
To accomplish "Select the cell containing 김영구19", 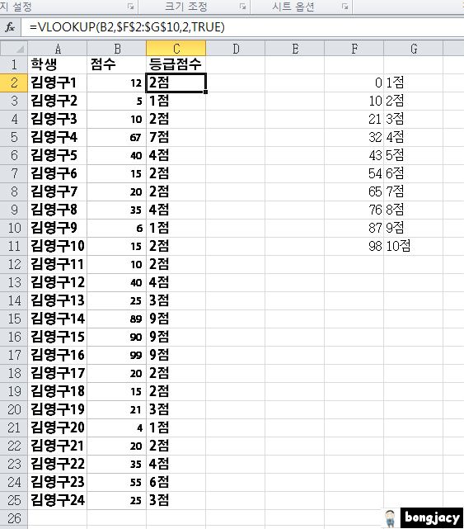I will tap(58, 409).
